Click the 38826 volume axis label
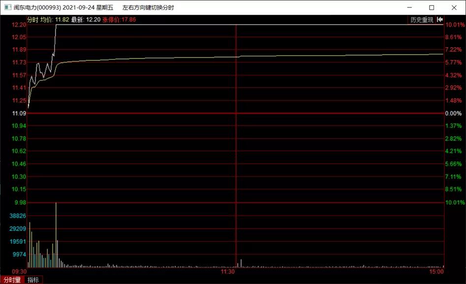 [x=18, y=216]
